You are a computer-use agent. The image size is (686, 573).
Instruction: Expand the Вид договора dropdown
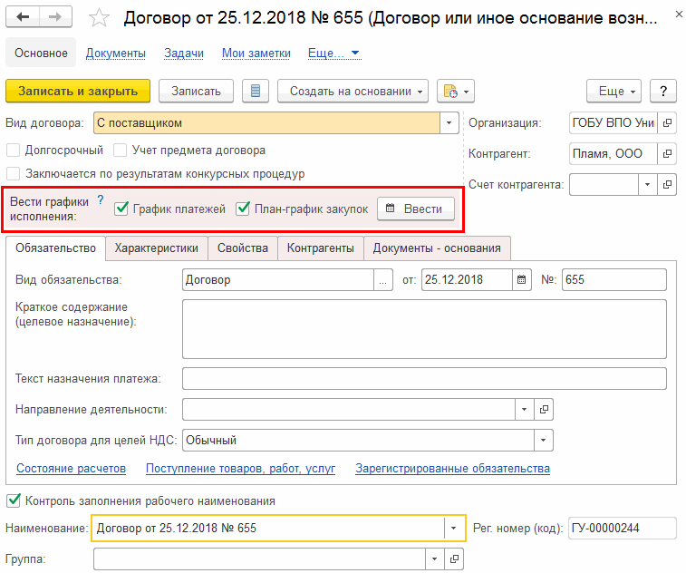(449, 123)
